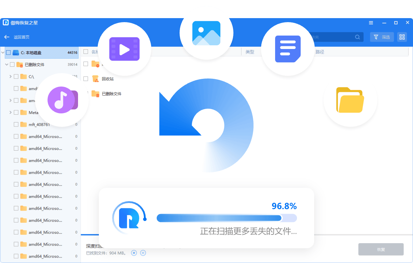
Task: Click the yellow folder file type icon
Action: pyautogui.click(x=350, y=100)
